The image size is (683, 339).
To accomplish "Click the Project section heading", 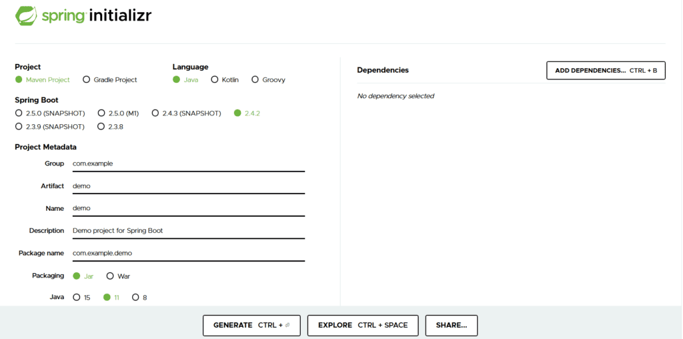I will pos(28,67).
